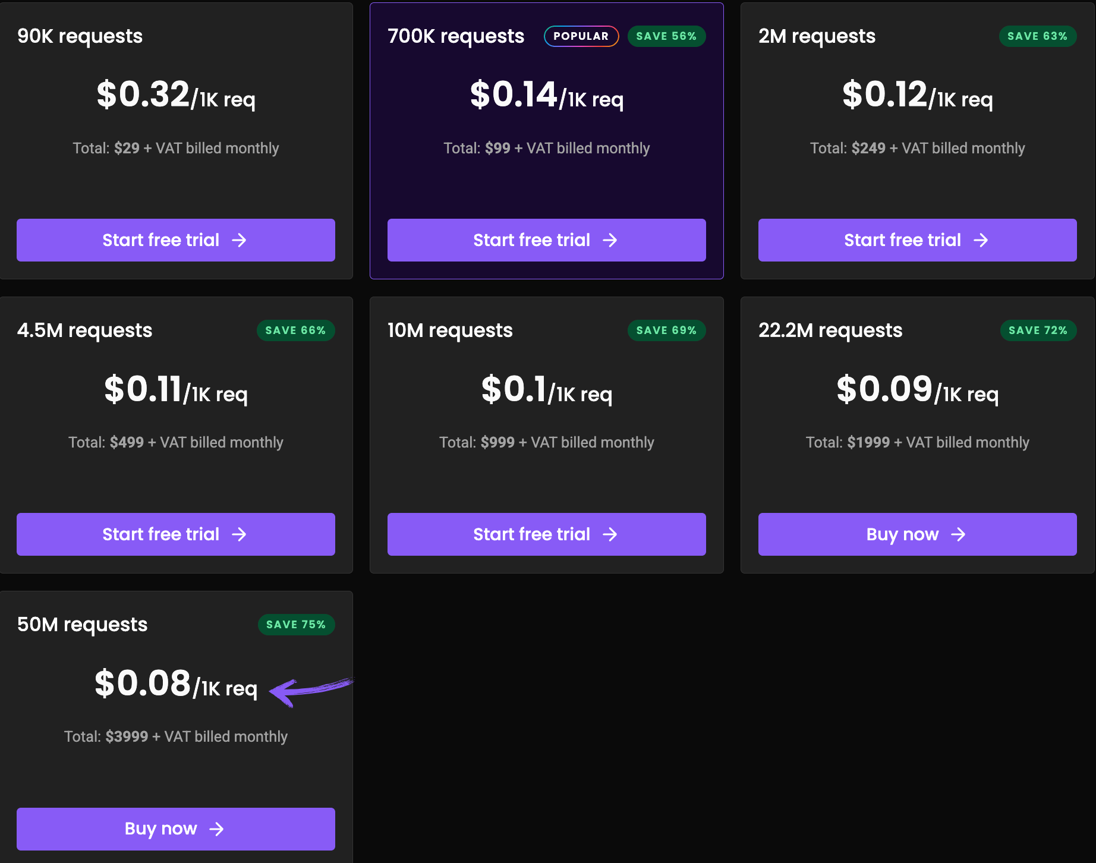This screenshot has height=863, width=1096.
Task: Start free trial for 700K requests plan
Action: 546,240
